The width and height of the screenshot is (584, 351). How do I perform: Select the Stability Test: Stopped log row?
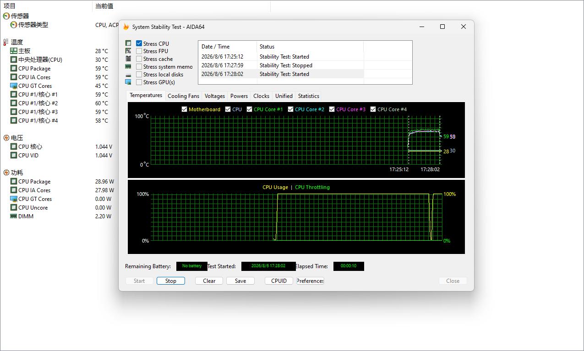click(281, 65)
